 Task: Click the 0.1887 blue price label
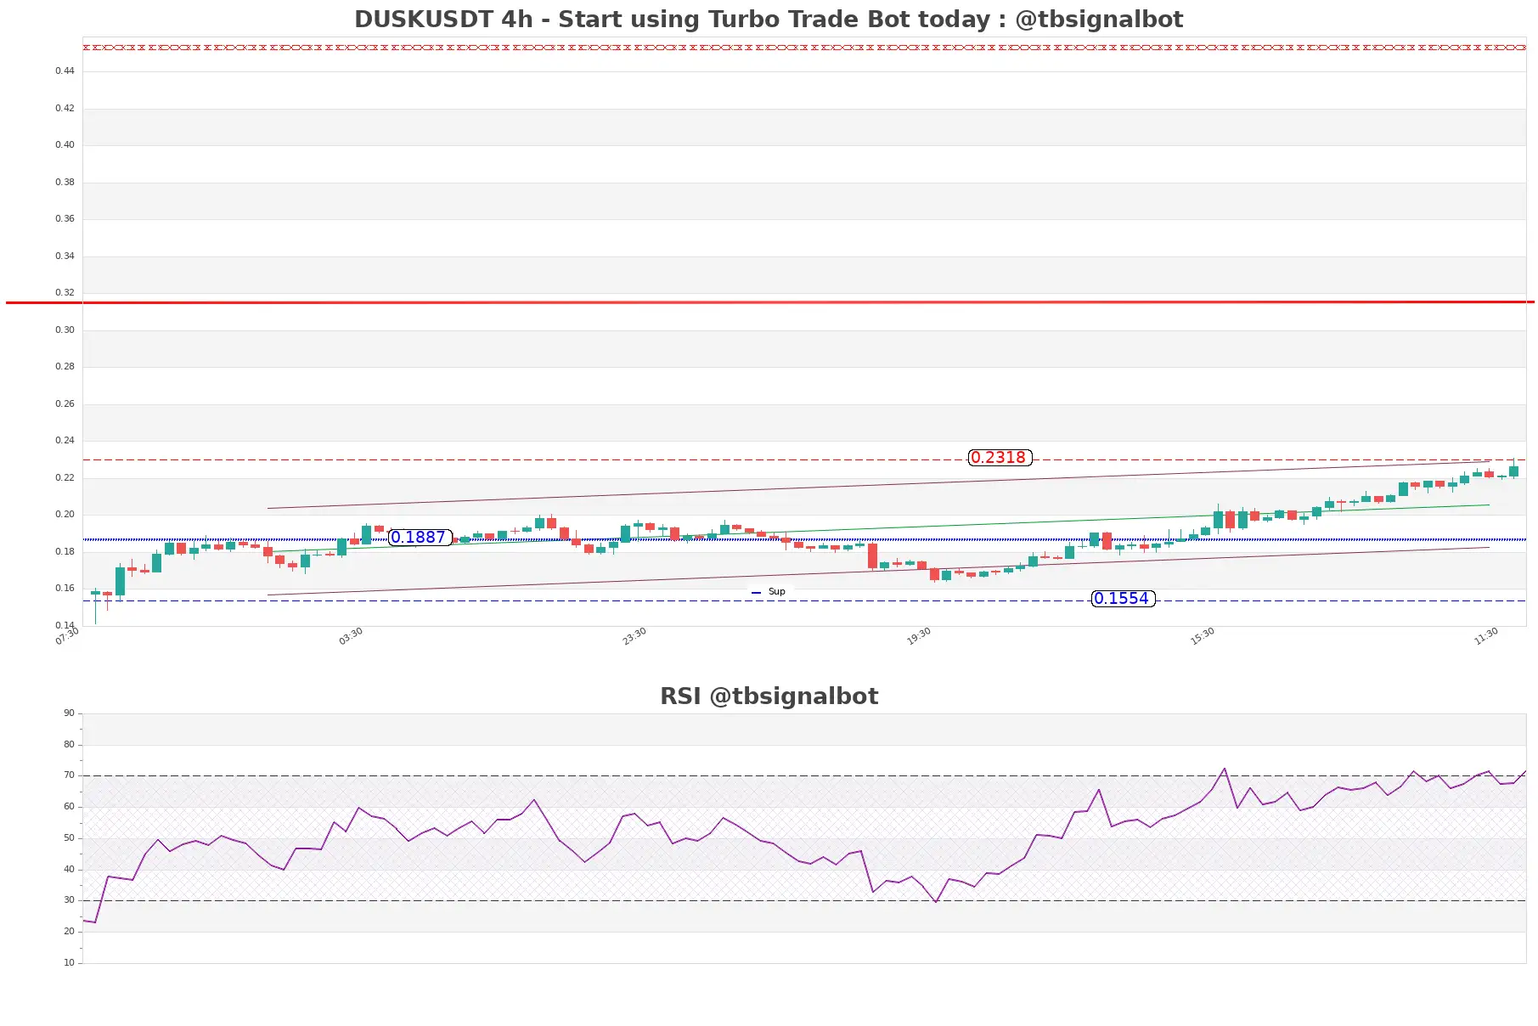coord(420,538)
